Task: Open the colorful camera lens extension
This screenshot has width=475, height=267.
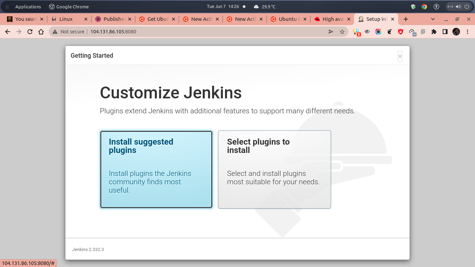Action: point(378,32)
